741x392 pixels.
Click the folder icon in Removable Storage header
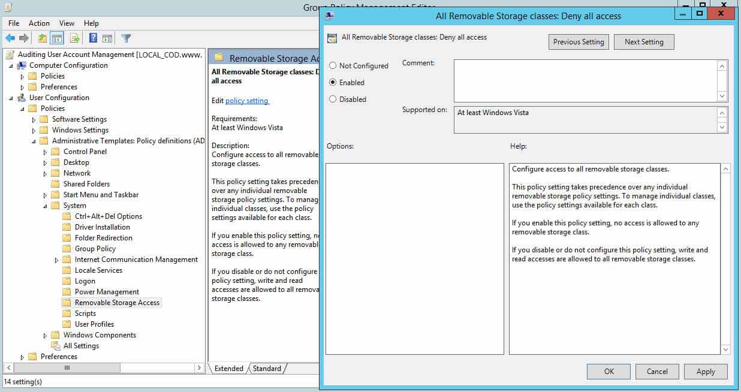click(x=219, y=58)
